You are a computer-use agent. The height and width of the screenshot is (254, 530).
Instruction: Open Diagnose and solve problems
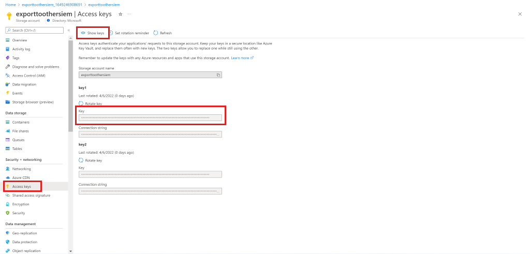pos(36,67)
